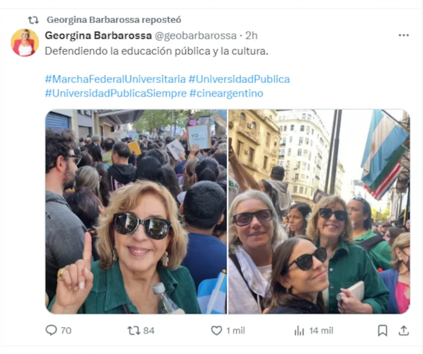This screenshot has height=354, width=423.
Task: Click the repost arrows icon showing 84
Action: [x=133, y=330]
